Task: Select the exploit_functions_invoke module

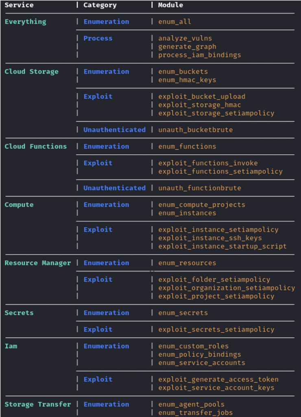Action: [x=208, y=163]
